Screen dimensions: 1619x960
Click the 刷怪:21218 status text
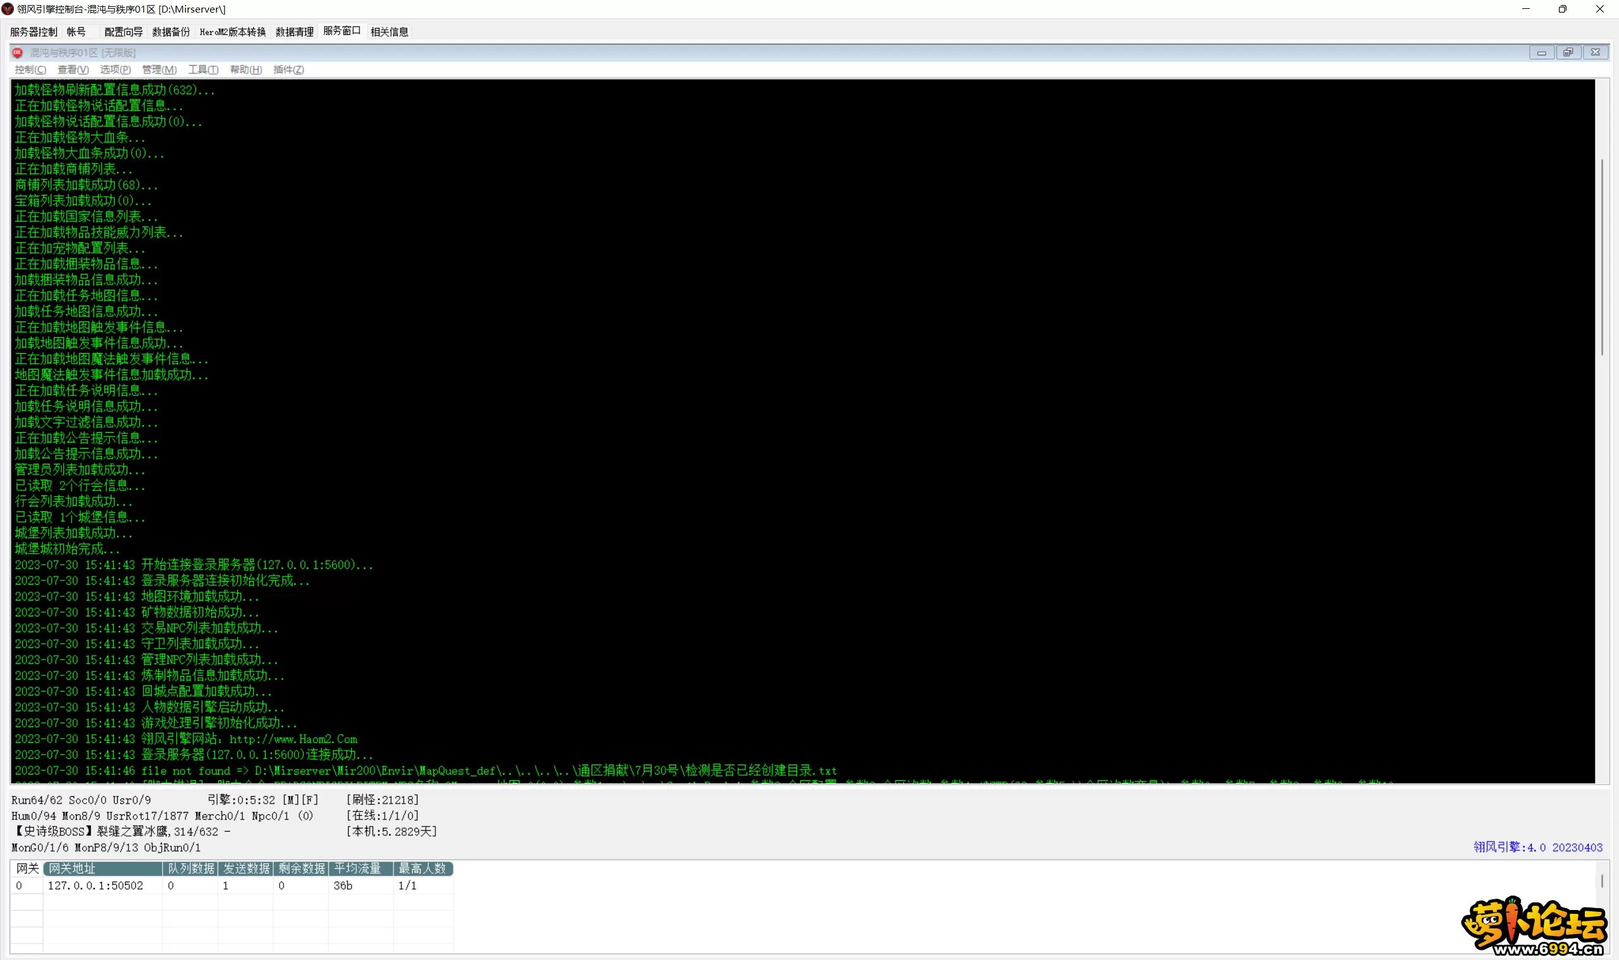383,799
